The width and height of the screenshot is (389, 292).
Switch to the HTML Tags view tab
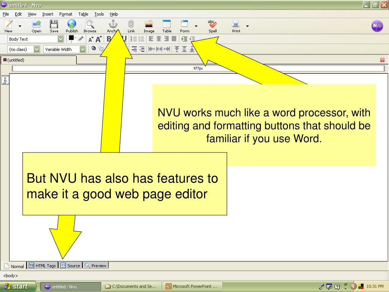pyautogui.click(x=43, y=265)
